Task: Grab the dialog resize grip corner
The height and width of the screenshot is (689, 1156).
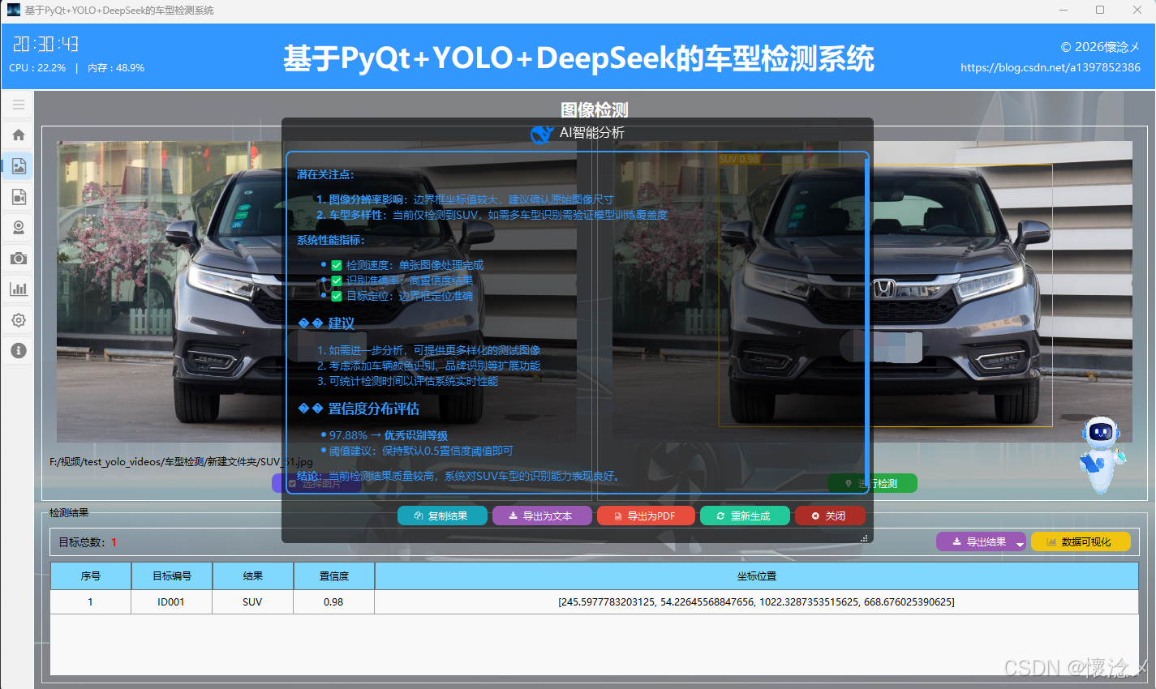Action: (865, 537)
